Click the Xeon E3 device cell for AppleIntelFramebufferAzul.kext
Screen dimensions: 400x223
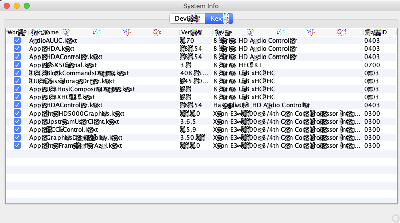pyautogui.click(x=287, y=146)
